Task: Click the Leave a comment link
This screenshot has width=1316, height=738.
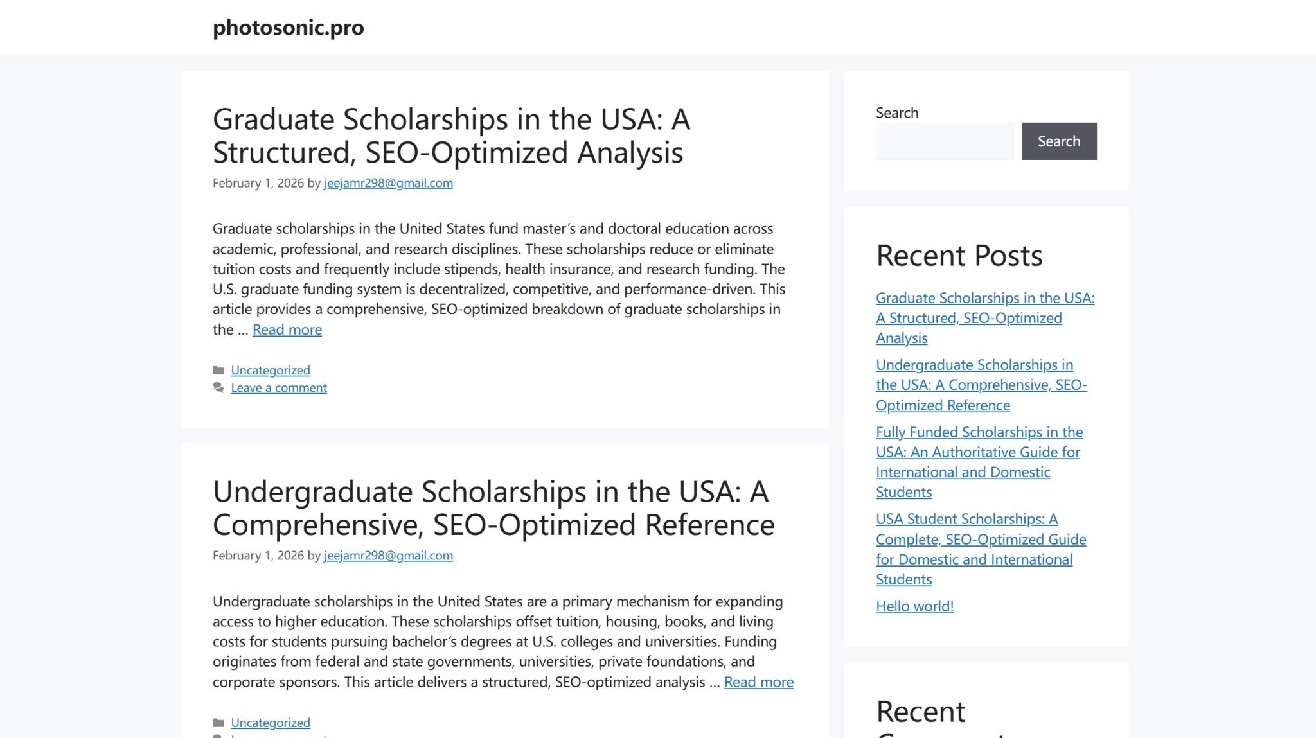Action: click(x=279, y=387)
